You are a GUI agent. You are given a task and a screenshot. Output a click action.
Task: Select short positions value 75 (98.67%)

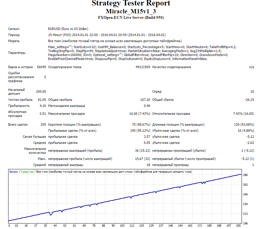click(141, 125)
